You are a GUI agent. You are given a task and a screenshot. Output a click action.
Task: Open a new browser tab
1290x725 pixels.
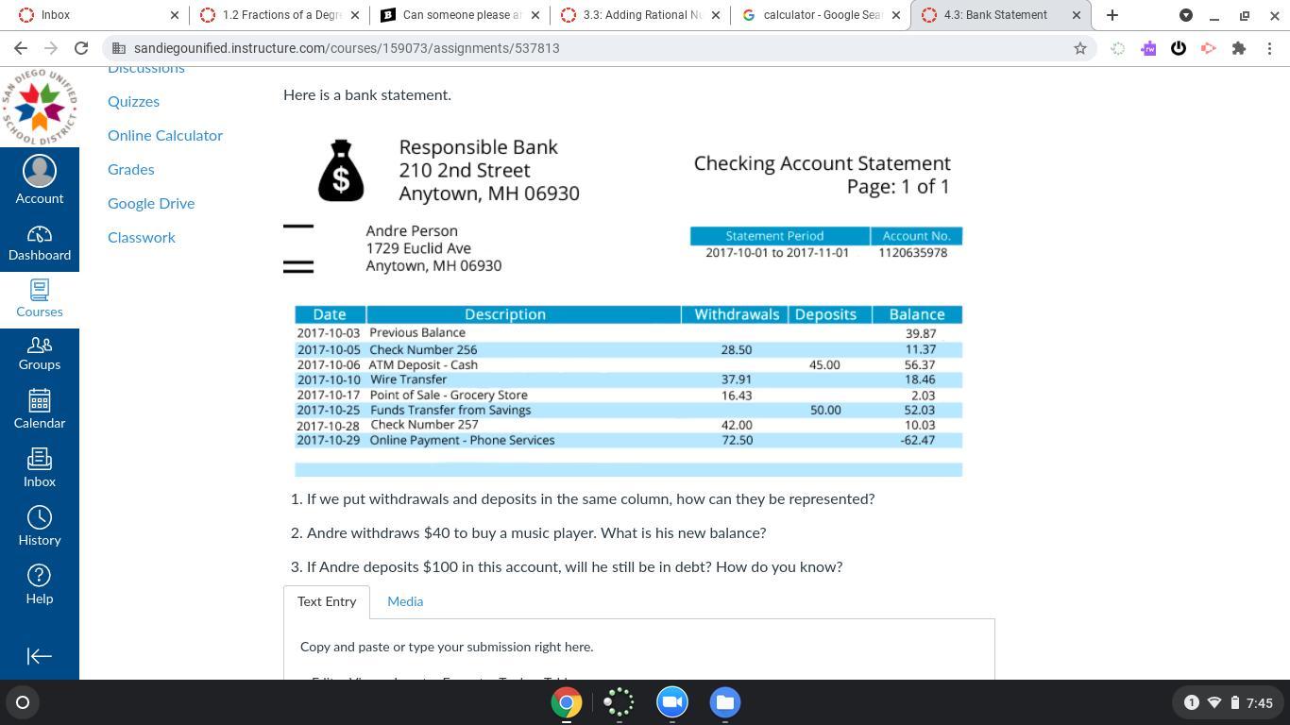[x=1112, y=15]
